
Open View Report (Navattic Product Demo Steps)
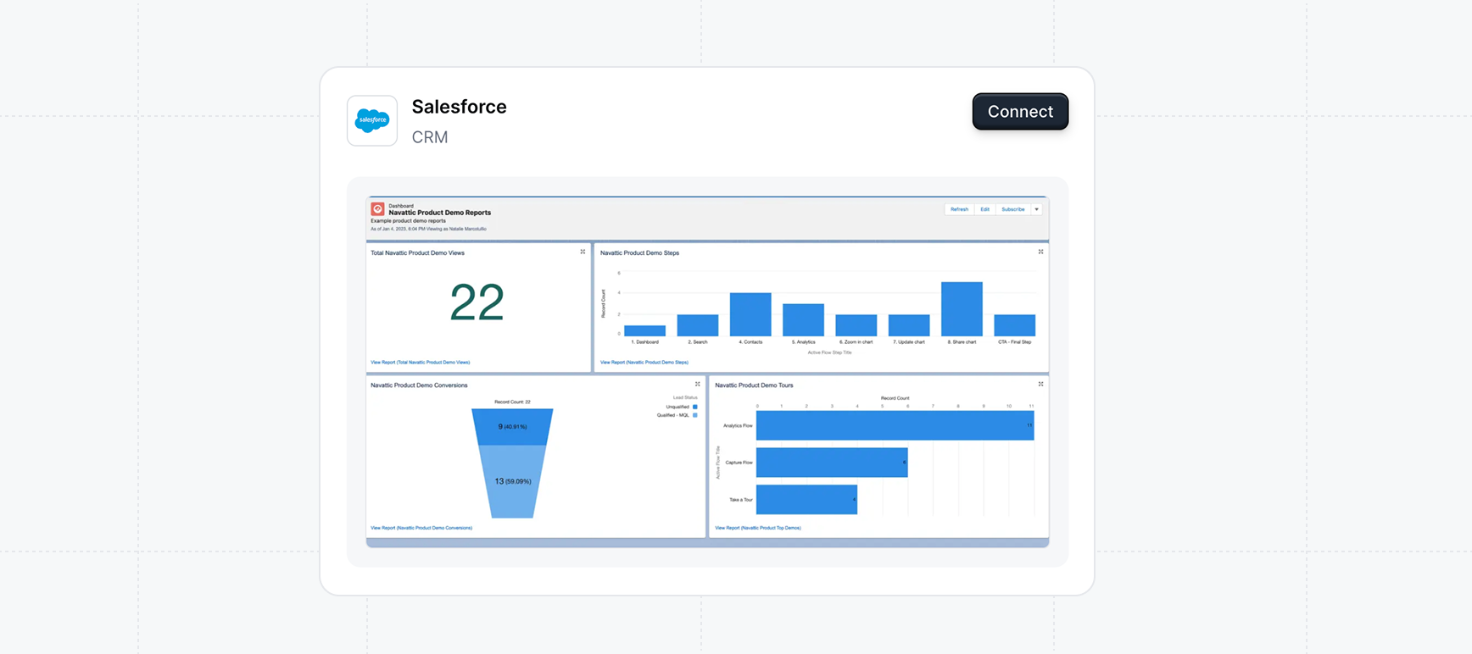[644, 362]
